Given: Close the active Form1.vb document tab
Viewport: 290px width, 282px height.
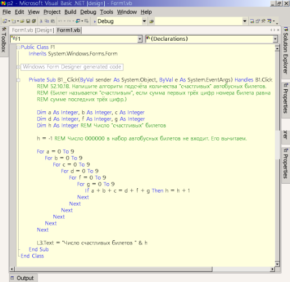Looking at the screenshot, I should point(278,30).
